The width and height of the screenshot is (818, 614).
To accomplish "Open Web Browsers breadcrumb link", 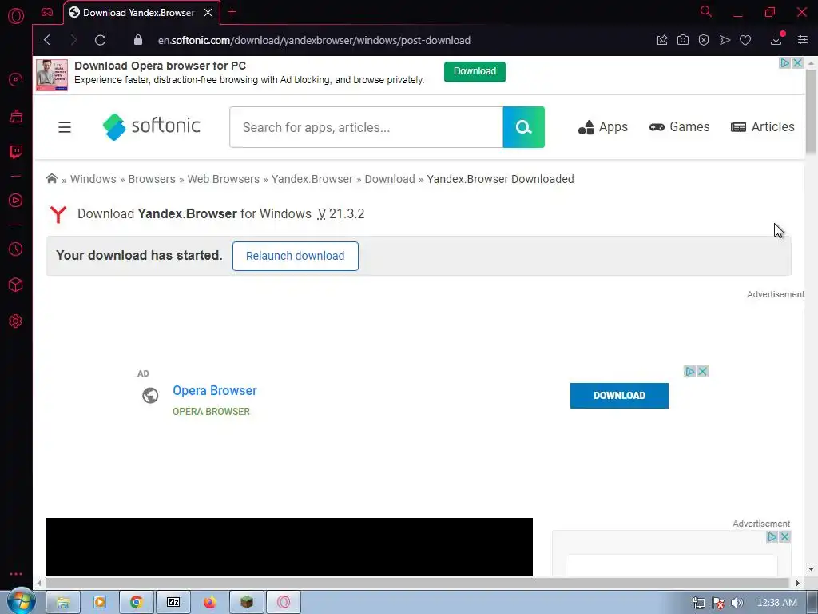I will click(x=224, y=179).
